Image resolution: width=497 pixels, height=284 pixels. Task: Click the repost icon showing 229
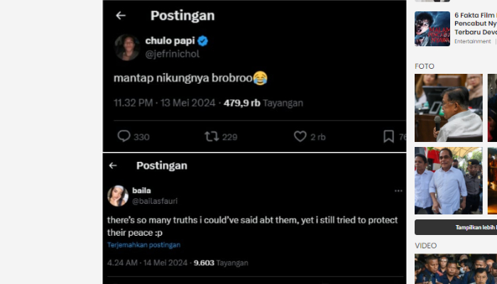(212, 136)
